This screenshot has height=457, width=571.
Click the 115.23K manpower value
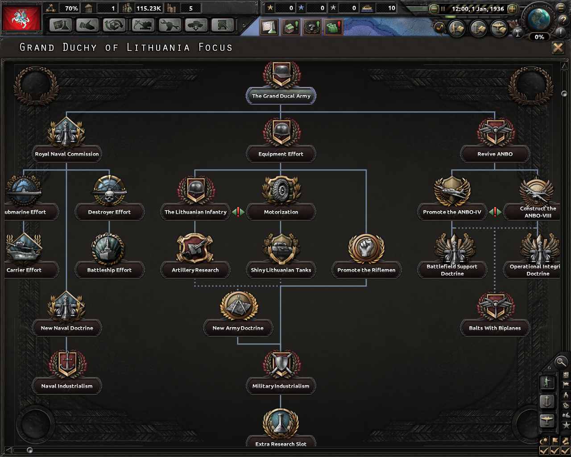(149, 8)
